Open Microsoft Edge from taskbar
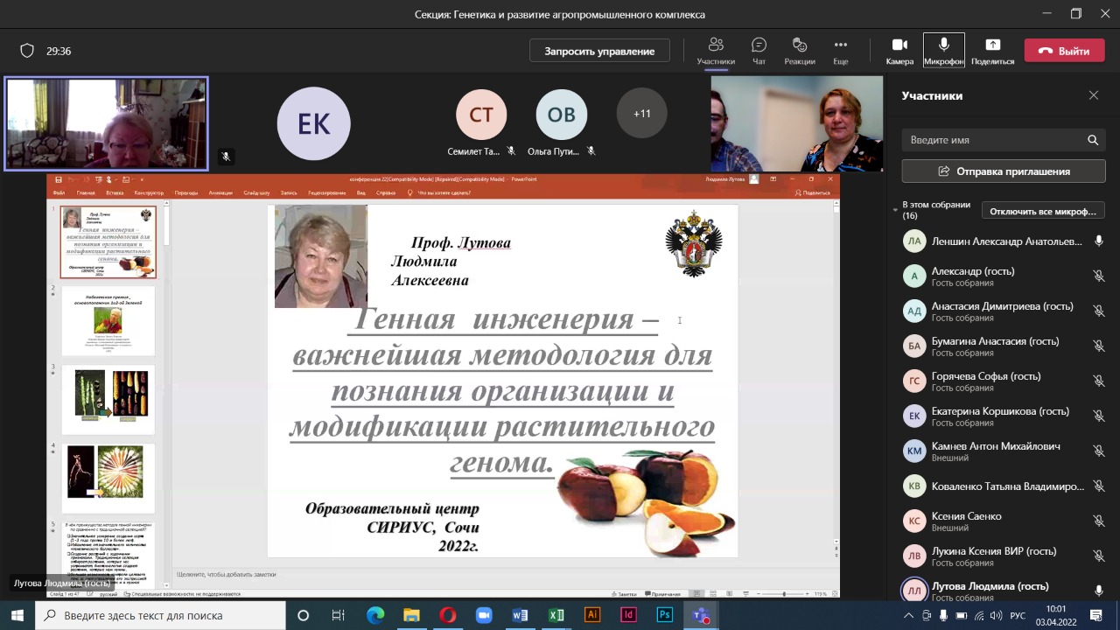 (374, 615)
